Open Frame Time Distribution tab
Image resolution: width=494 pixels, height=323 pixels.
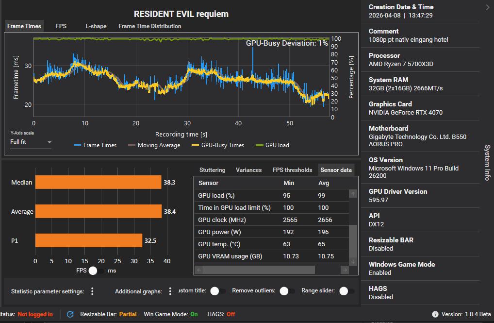[x=149, y=26]
